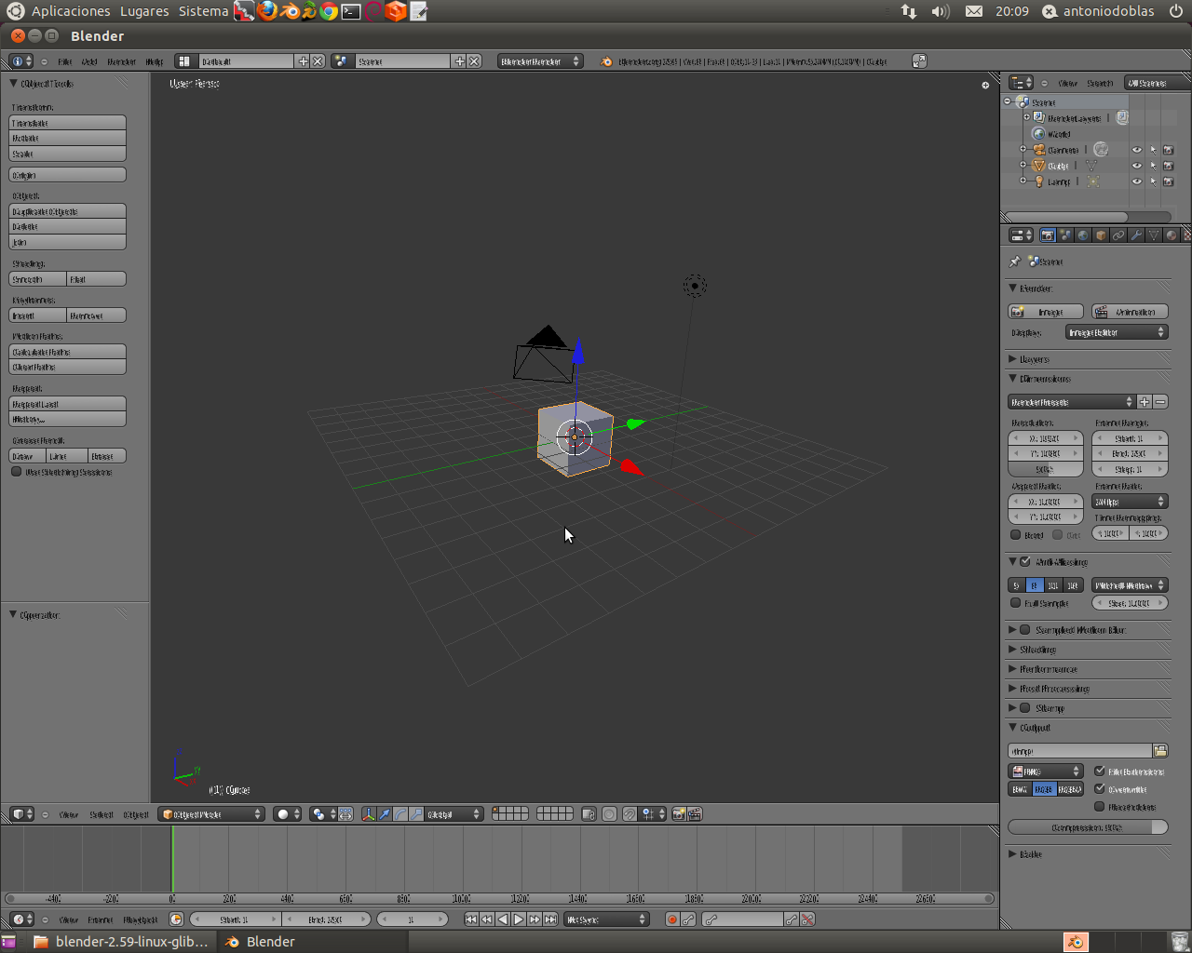Open the Select menu in viewport header
1192x953 pixels.
tap(102, 814)
